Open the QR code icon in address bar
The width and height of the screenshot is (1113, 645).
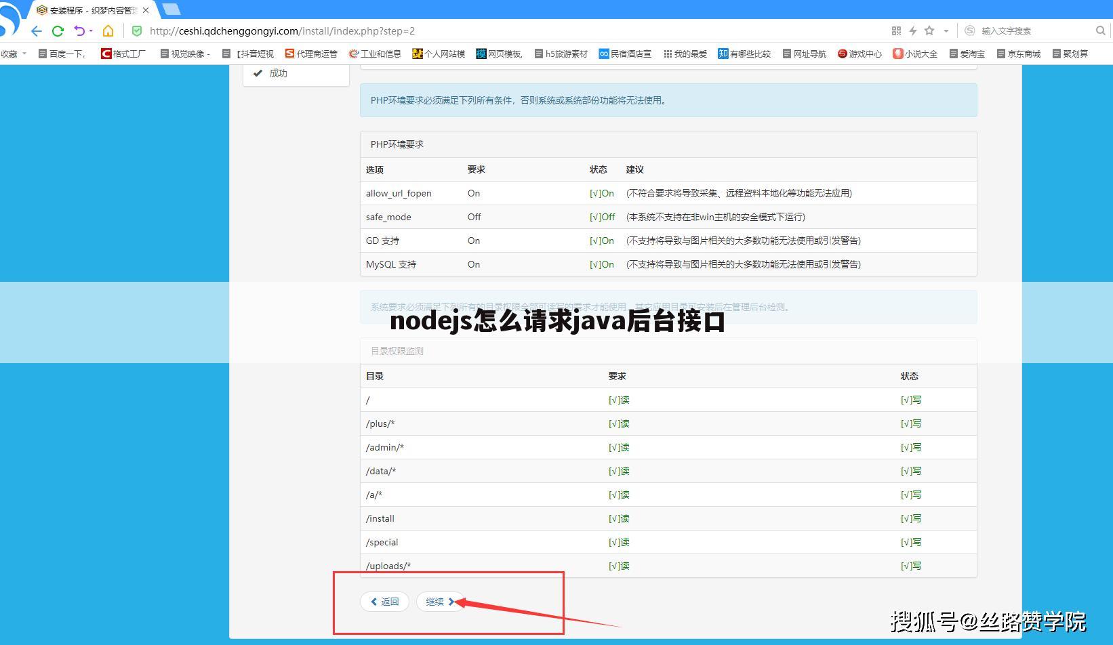(896, 30)
